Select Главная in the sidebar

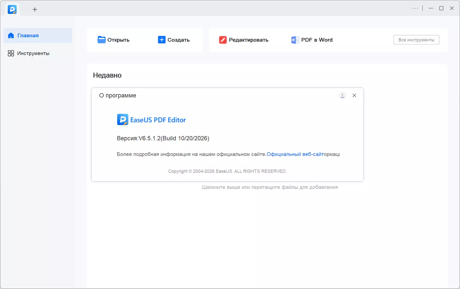coord(38,35)
